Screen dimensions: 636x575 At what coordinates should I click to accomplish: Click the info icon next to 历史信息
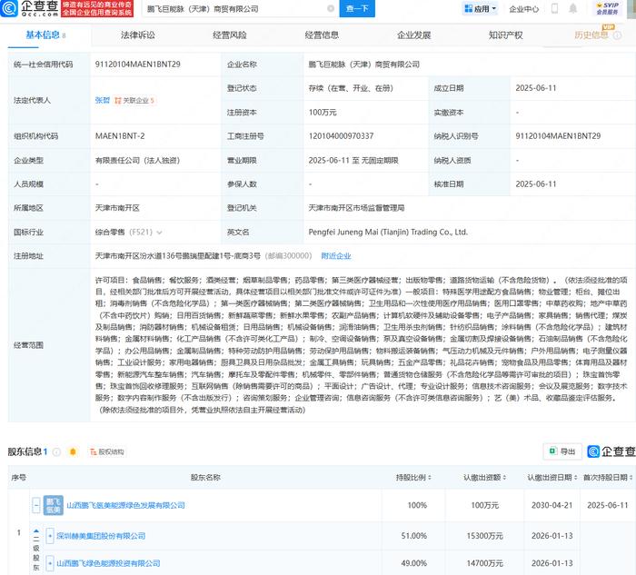click(x=617, y=35)
